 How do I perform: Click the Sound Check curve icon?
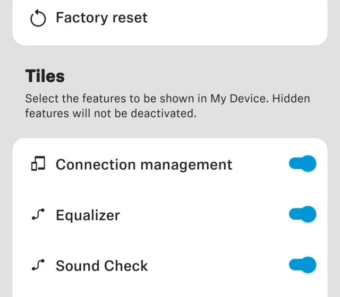point(38,265)
